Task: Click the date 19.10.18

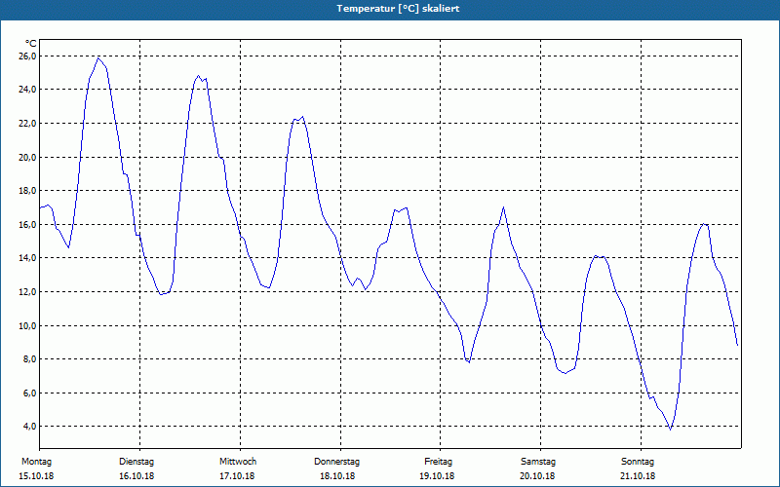Action: pos(437,476)
